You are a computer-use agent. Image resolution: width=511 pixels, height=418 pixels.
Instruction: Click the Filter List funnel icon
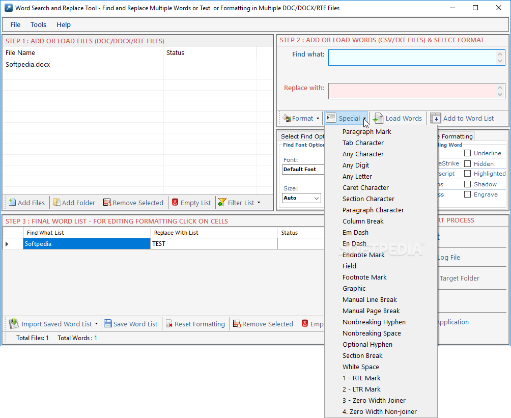coord(222,203)
